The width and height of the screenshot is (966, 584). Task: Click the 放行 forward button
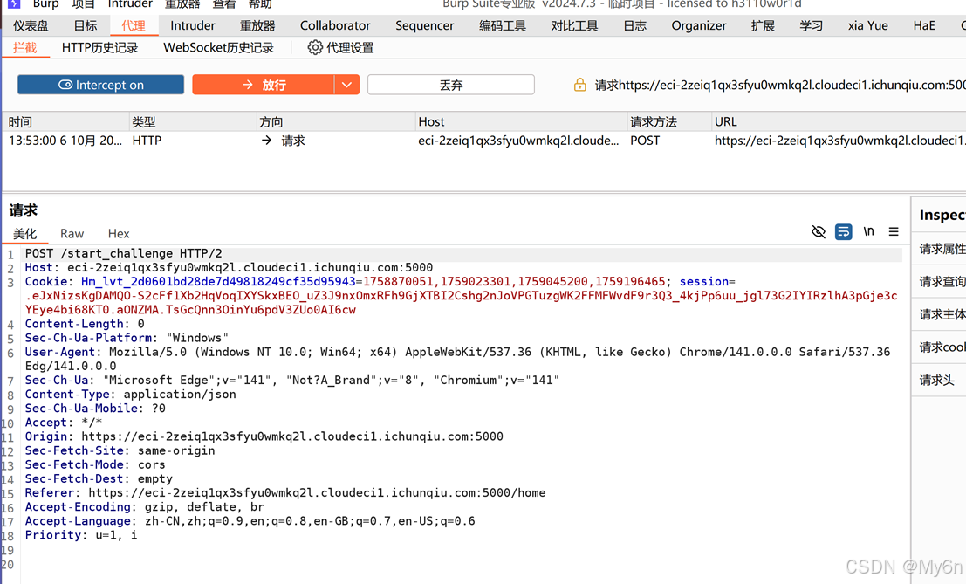263,85
